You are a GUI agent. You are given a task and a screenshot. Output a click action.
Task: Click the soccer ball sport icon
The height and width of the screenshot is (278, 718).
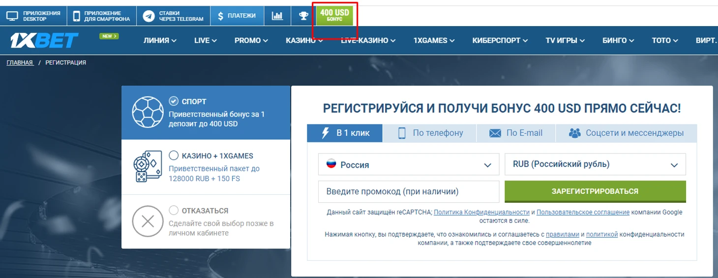[x=148, y=113]
